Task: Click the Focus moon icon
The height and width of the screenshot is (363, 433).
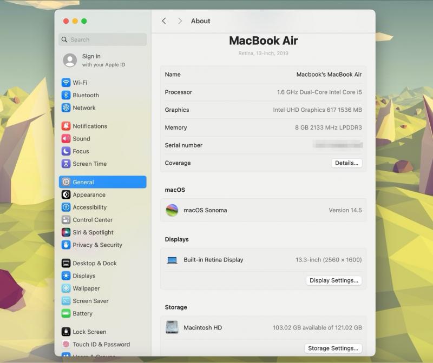Action: coord(66,151)
